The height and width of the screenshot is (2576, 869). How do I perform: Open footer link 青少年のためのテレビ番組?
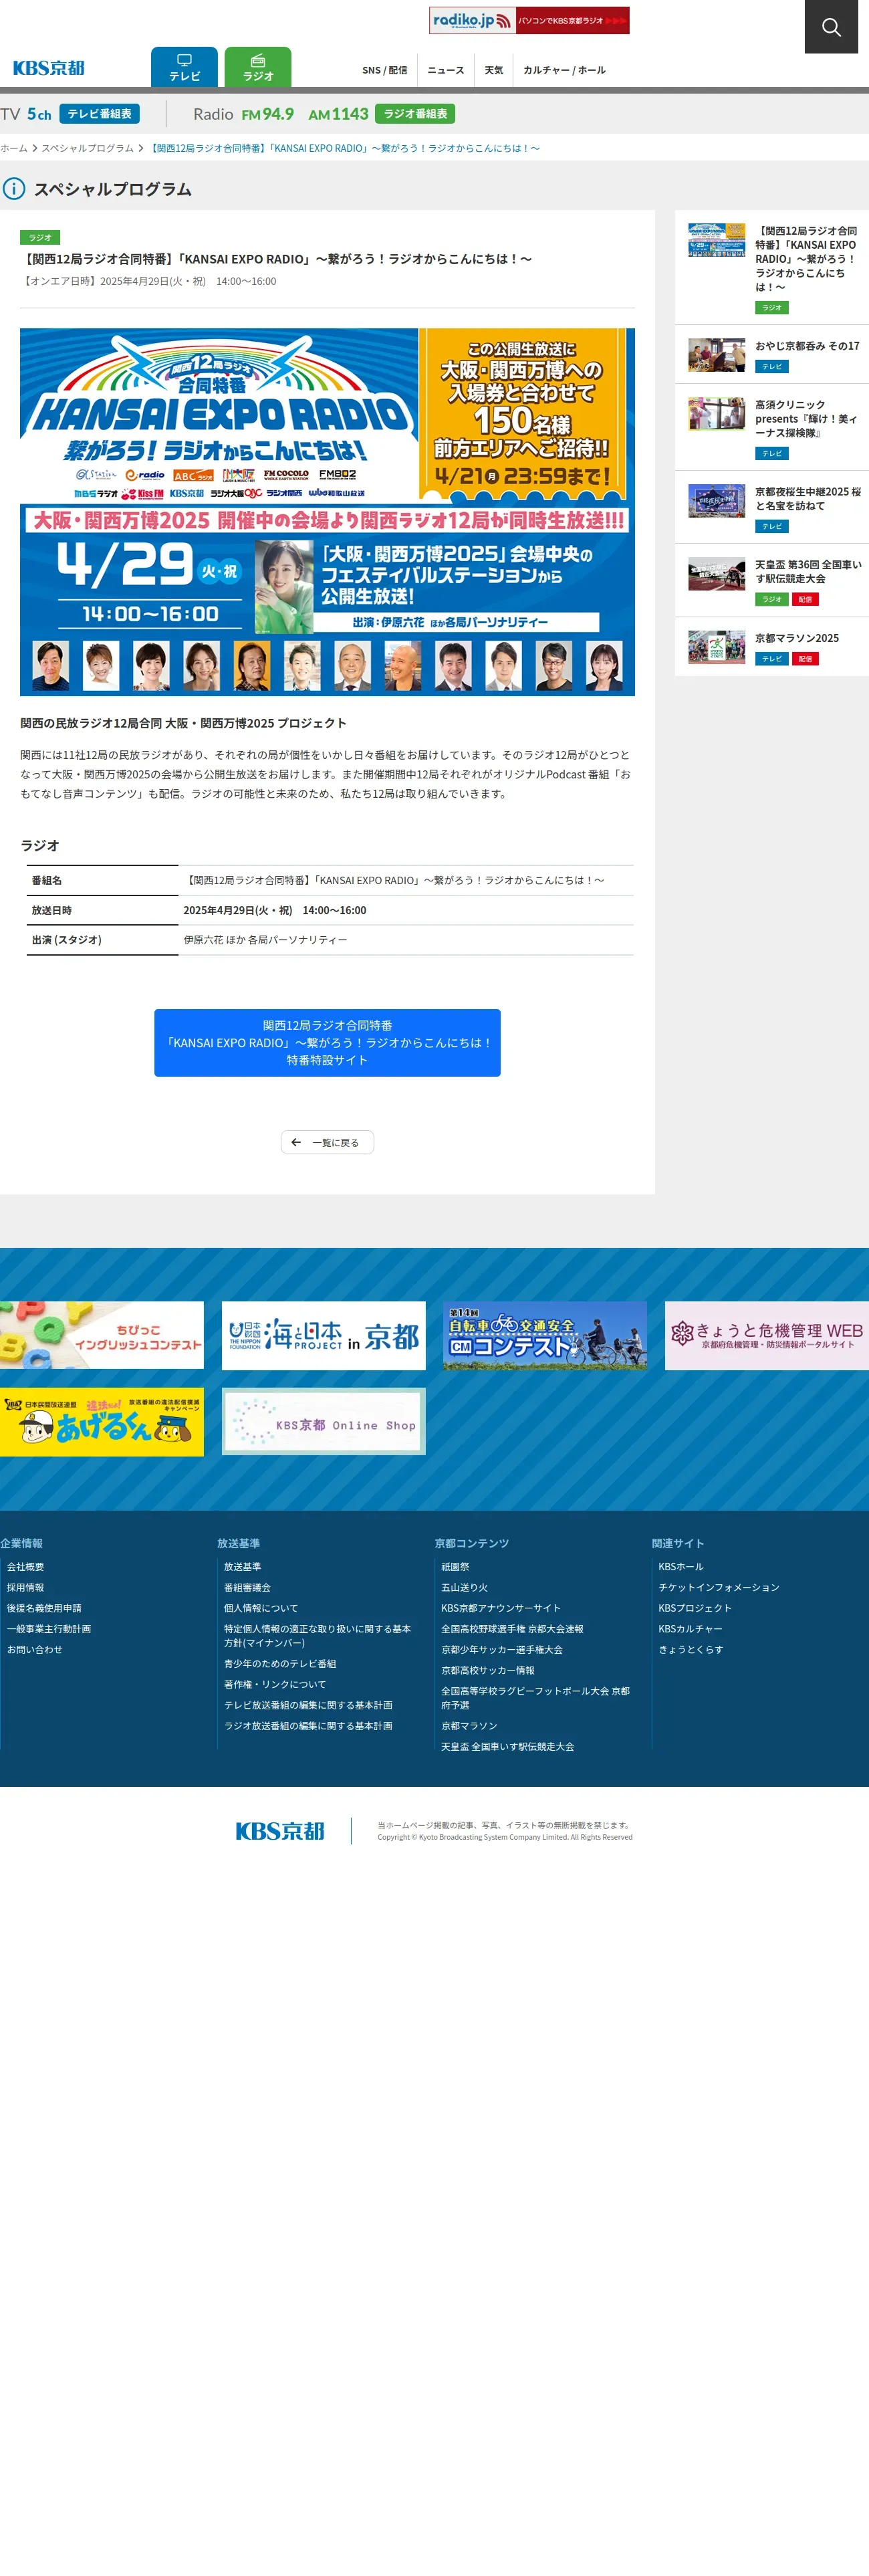point(280,1664)
